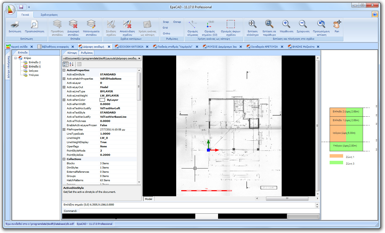
Task: Click the Osnap button
Action: (177, 22)
